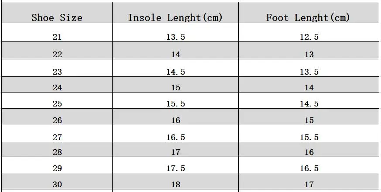Click the Foot Lenght(cm) header cell
This screenshot has width=381, height=192.
coord(308,18)
